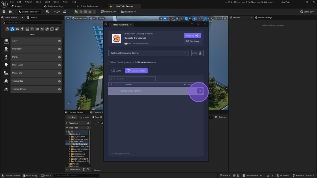Click the Configurador Demo row action icon

click(200, 91)
